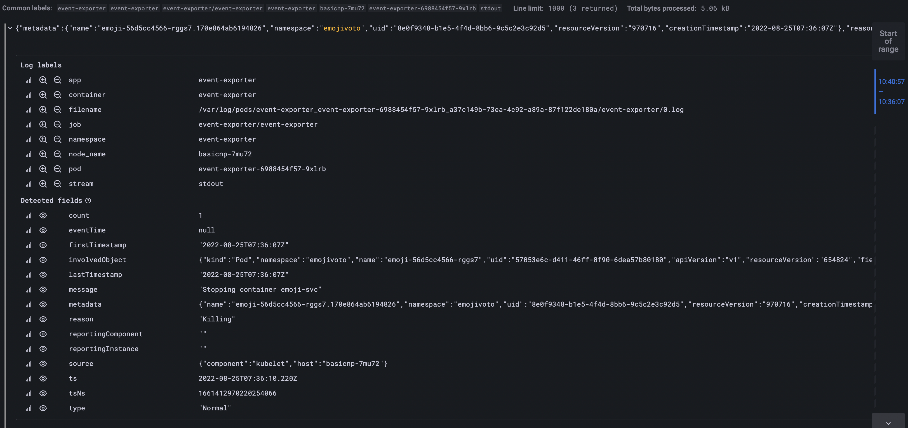
Task: Filter for container event-exporter value
Action: click(x=43, y=95)
